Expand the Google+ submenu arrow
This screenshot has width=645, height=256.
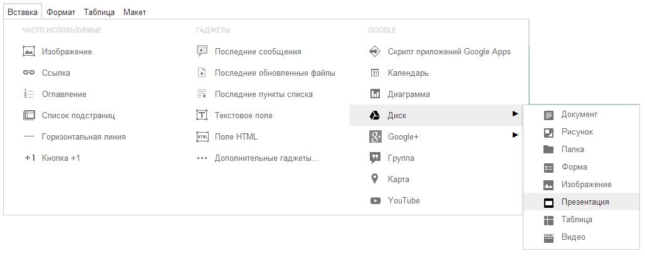tap(515, 135)
